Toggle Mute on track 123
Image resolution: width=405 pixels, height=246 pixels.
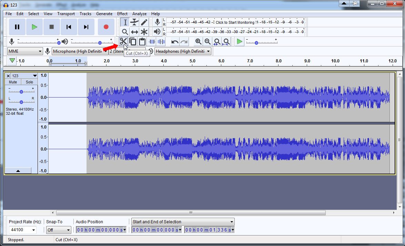pos(13,82)
